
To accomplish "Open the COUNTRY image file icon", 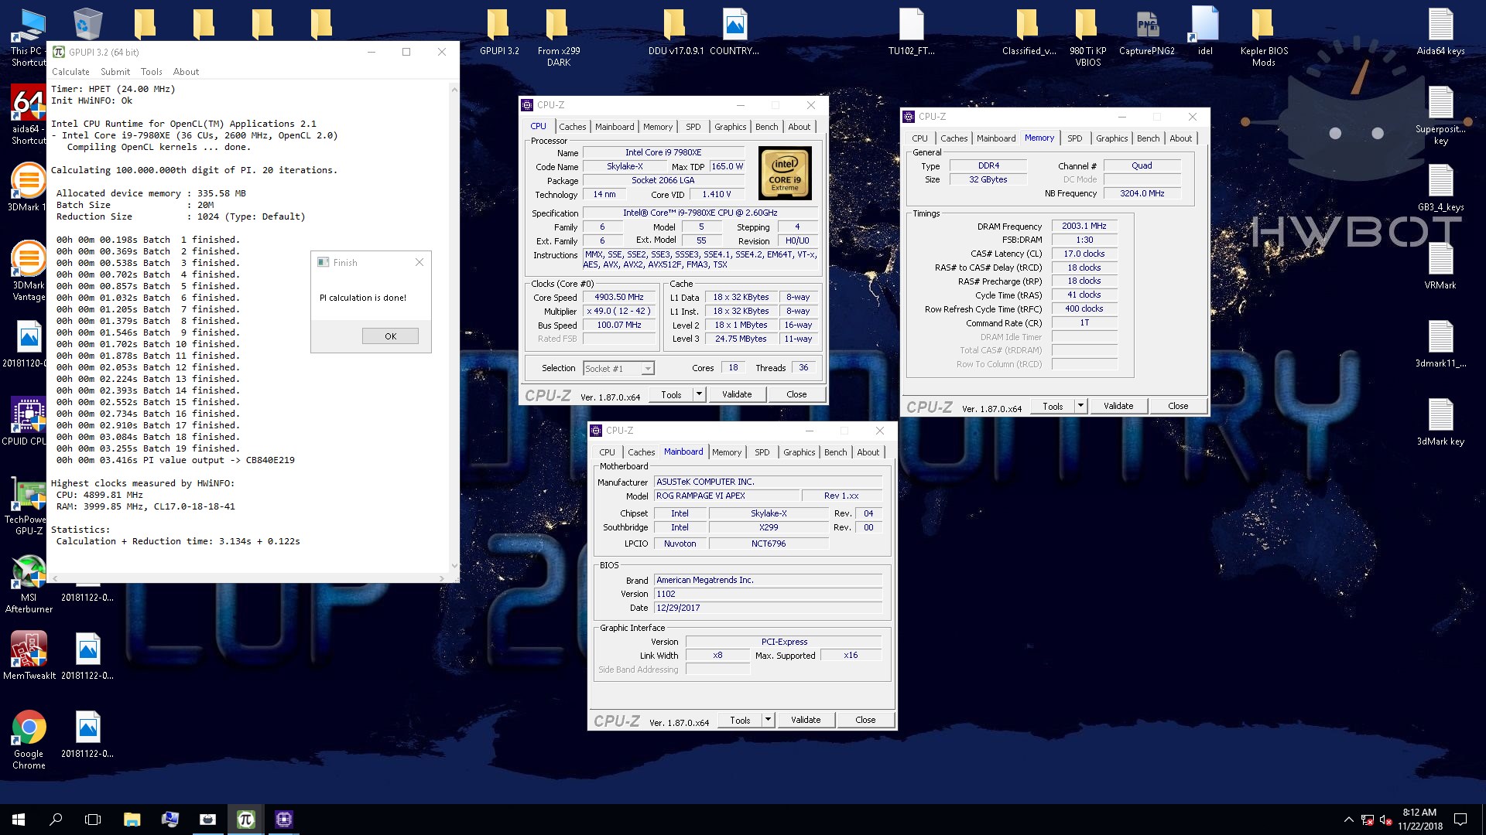I will (734, 24).
